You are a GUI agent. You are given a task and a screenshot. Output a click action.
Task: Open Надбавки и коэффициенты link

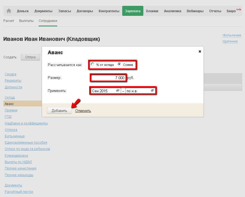(x=26, y=123)
